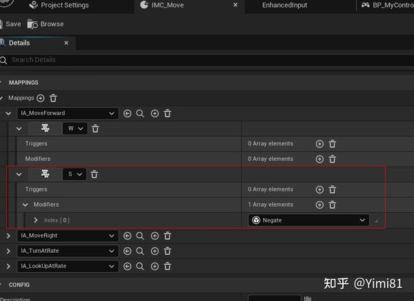Add another modifier to S key
The image size is (414, 301).
pos(319,205)
